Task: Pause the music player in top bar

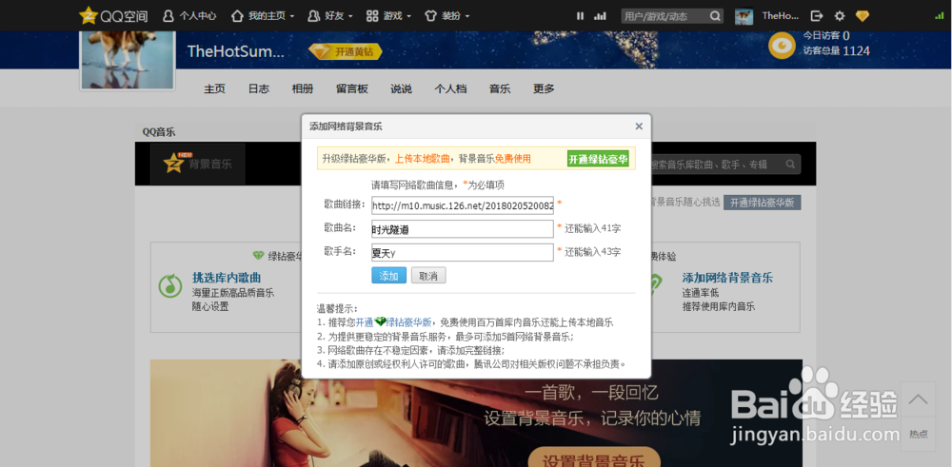Action: click(x=580, y=16)
